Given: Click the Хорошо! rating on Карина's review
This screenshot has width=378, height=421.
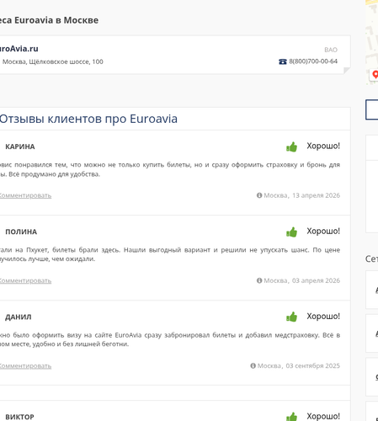Looking at the screenshot, I should pyautogui.click(x=323, y=146).
